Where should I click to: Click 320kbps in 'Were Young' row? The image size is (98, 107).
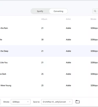point(94,86)
